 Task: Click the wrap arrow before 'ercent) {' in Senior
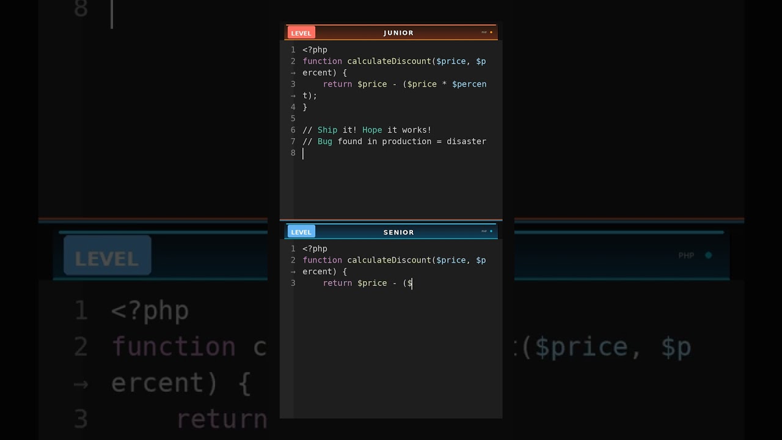point(293,272)
